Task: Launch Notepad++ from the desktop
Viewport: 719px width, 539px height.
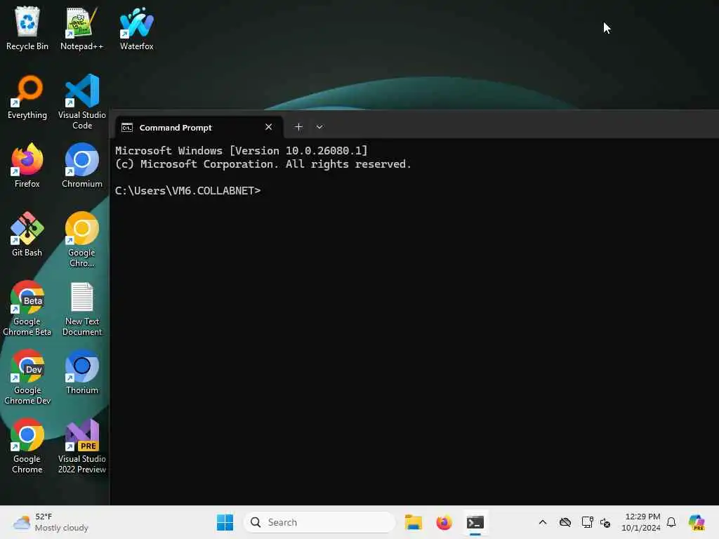Action: [x=81, y=28]
